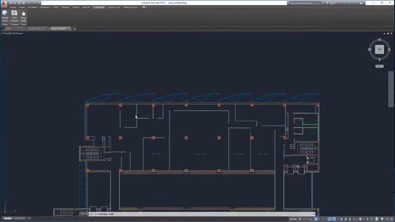Click the Sign In user icon
Screen dimensions: 395x222
[328, 3]
